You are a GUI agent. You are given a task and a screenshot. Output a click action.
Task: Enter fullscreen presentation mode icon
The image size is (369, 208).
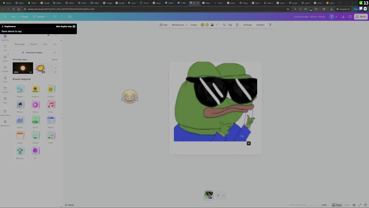pos(360,205)
